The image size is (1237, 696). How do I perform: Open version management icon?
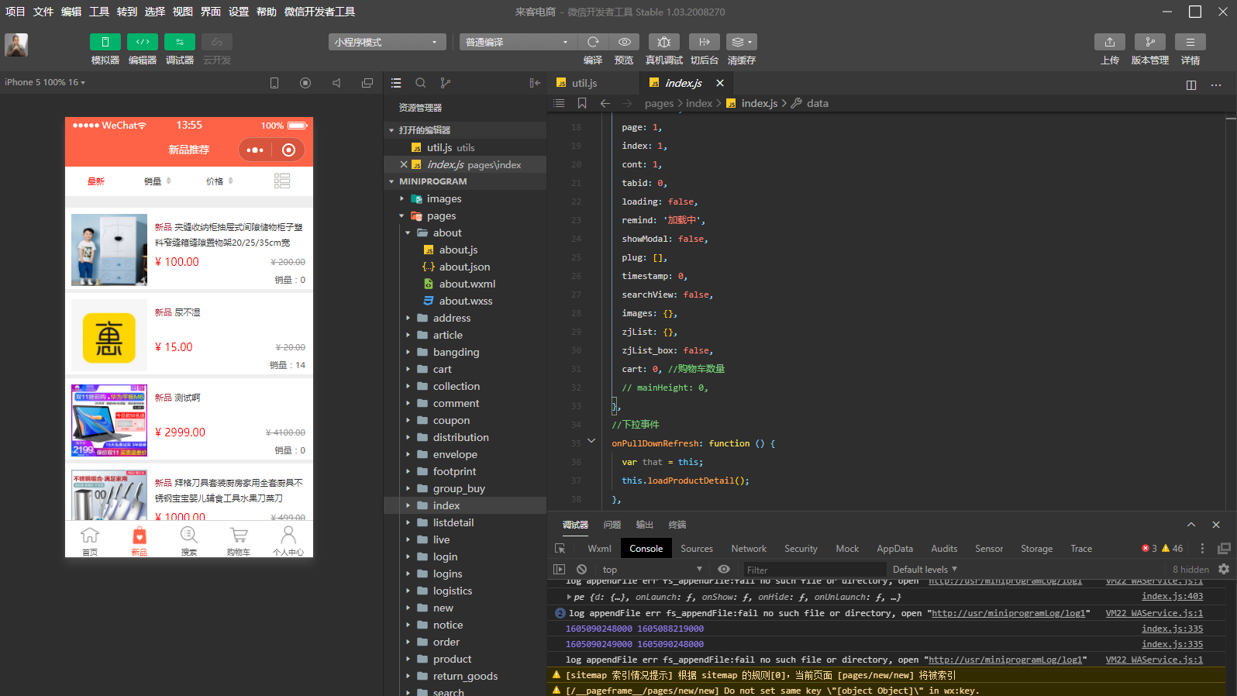(1149, 42)
